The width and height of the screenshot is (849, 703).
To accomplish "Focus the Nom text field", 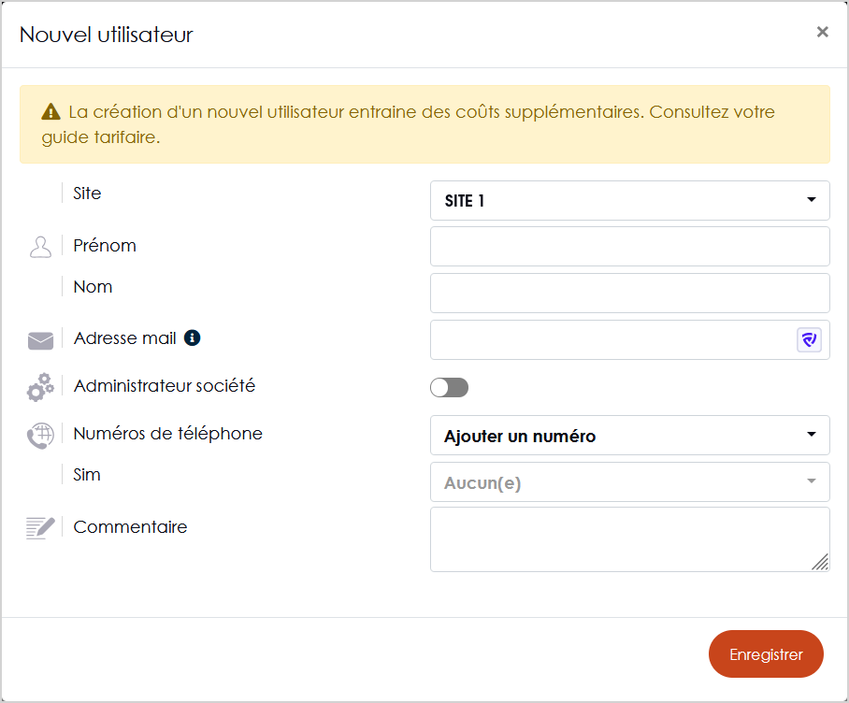I will click(629, 293).
